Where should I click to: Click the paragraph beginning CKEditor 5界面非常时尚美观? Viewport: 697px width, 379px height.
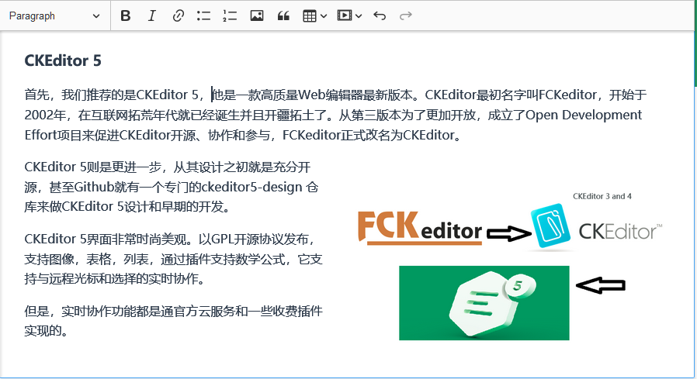[173, 259]
